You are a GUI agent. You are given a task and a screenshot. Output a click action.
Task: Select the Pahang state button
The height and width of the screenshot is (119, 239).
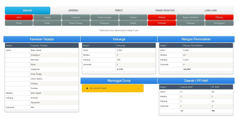point(219,17)
